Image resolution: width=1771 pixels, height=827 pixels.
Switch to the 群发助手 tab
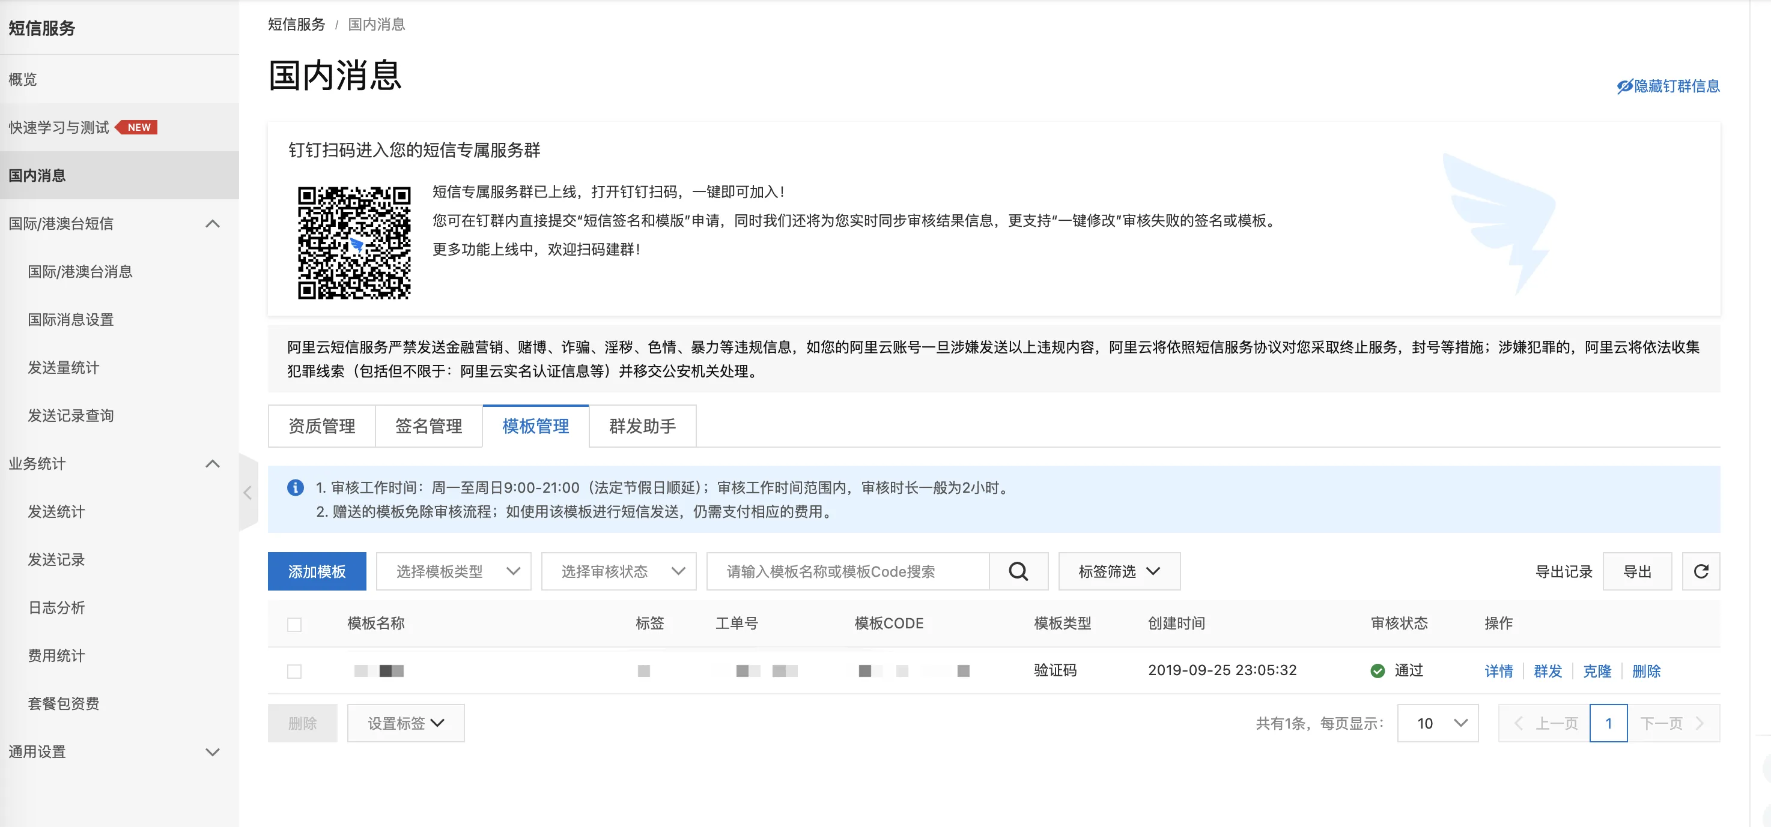(x=642, y=427)
